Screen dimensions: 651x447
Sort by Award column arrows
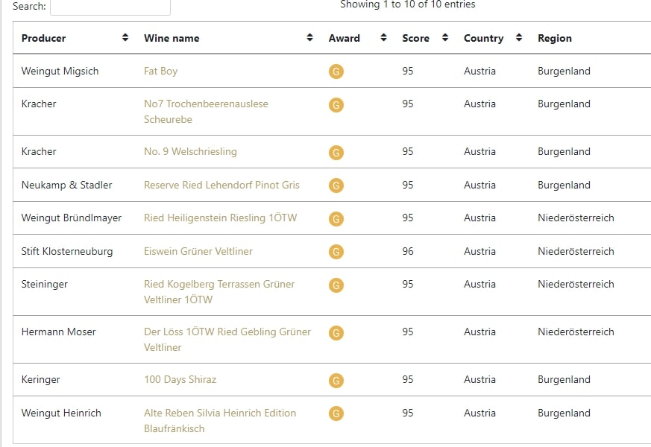point(383,38)
